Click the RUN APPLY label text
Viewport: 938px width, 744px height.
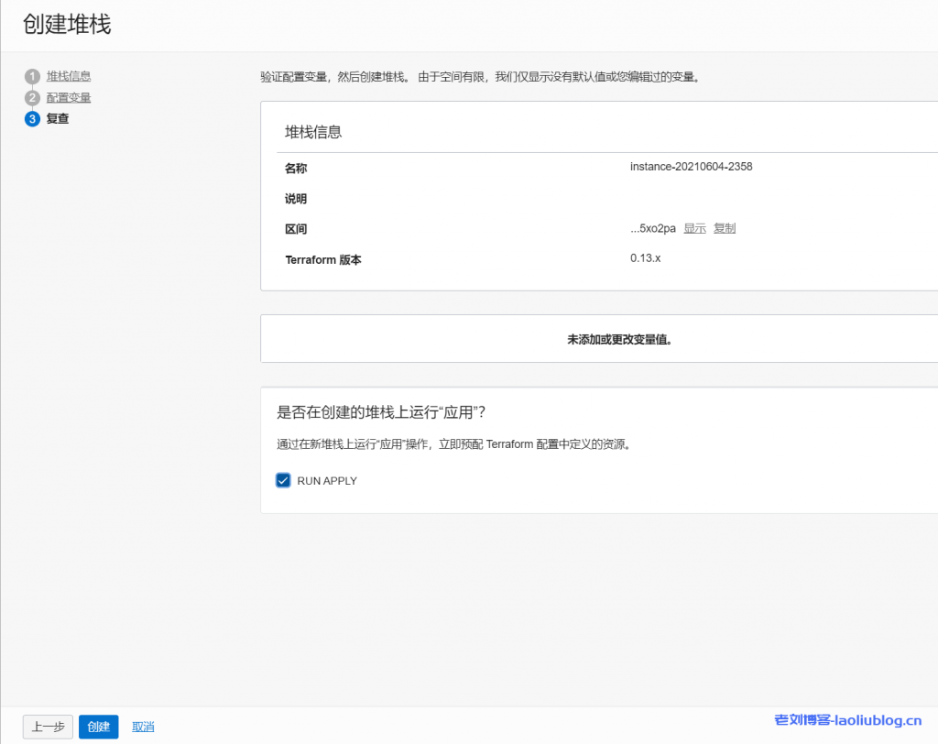pyautogui.click(x=327, y=481)
